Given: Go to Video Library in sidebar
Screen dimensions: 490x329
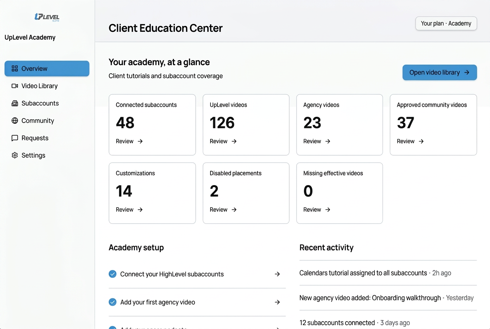Looking at the screenshot, I should tap(47, 86).
